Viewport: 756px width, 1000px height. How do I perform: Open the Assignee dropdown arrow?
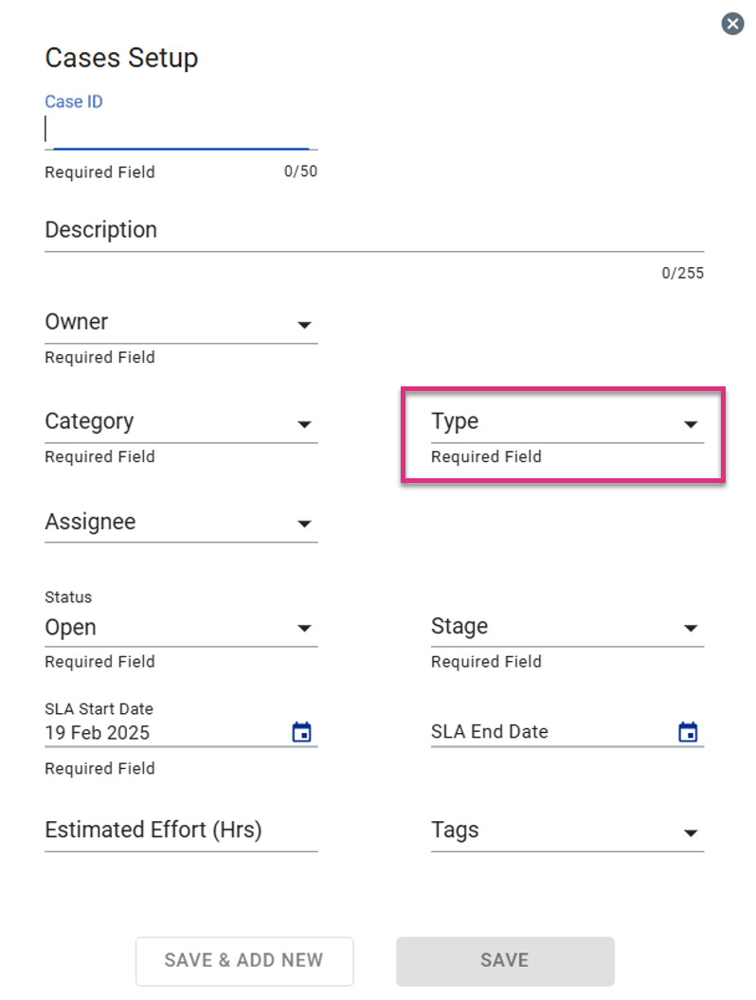304,525
